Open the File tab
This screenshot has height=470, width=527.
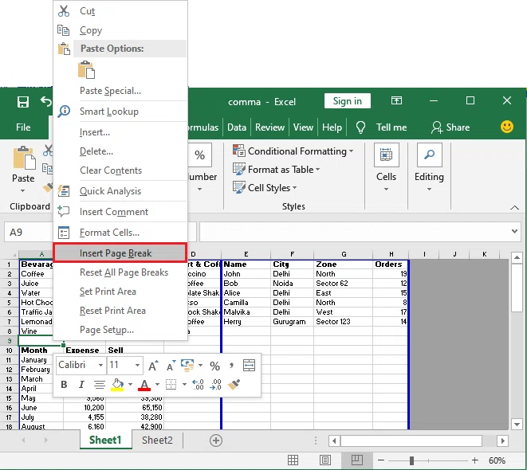click(x=23, y=127)
